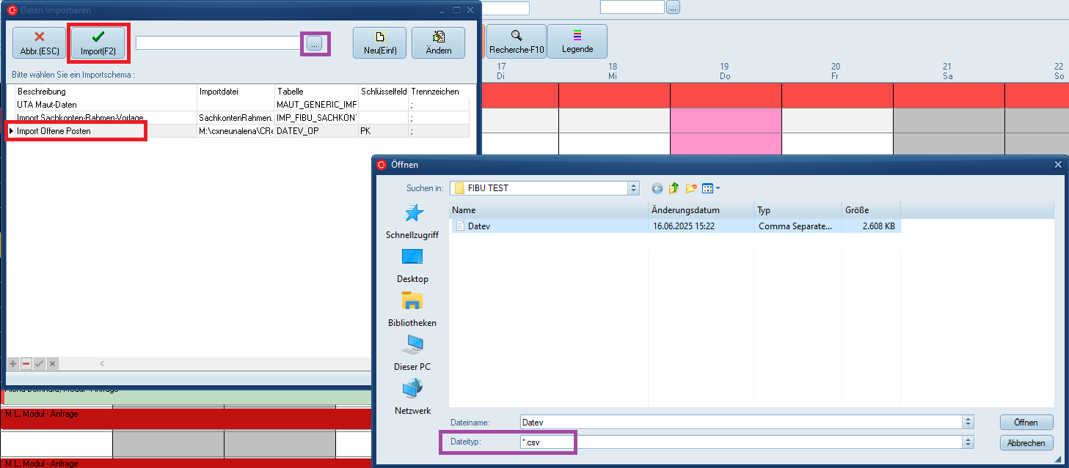Go back using the blue back arrow icon
Image resolution: width=1069 pixels, height=468 pixels.
point(657,188)
